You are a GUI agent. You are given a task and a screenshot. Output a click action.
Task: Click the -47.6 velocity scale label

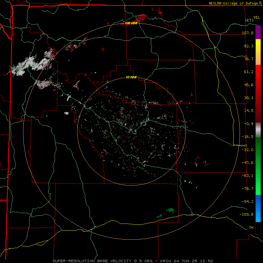click(x=248, y=163)
